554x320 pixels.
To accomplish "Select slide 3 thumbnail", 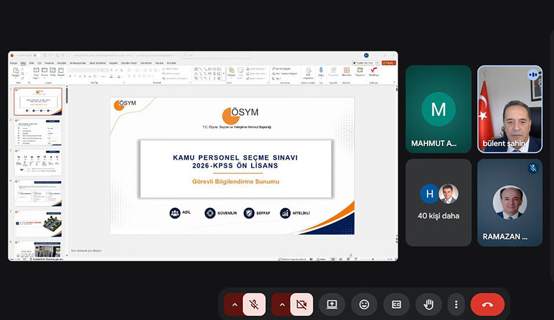I will click(38, 162).
